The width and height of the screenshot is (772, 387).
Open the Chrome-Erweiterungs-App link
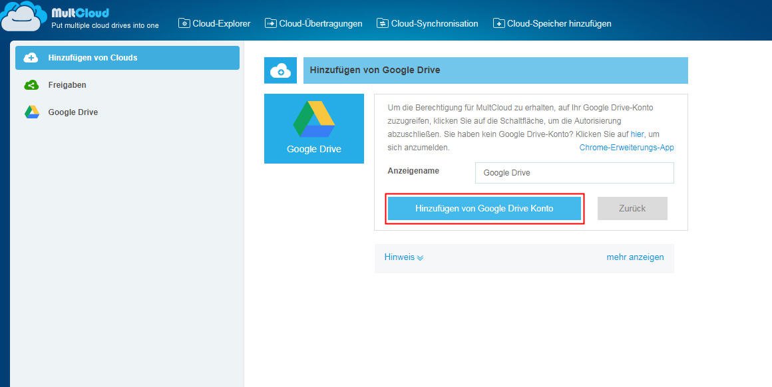(627, 148)
